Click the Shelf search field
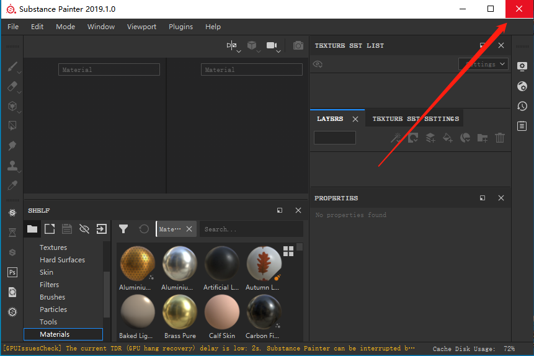Screen dimensions: 534x356 (x=251, y=229)
